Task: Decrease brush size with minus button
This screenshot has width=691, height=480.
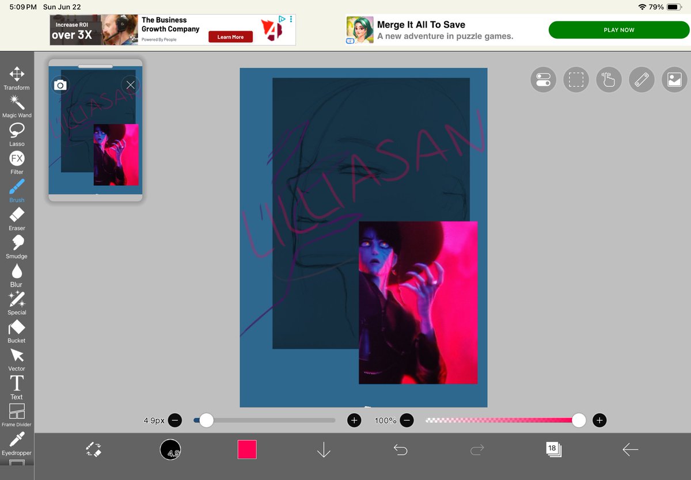Action: pyautogui.click(x=175, y=420)
